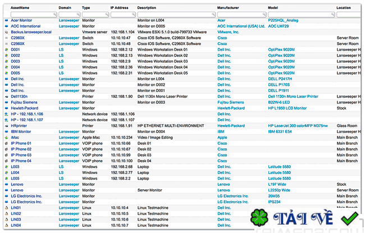Viewport: 365px width, 233px height.
Task: Click the search icon in Description filter
Action: click(213, 15)
